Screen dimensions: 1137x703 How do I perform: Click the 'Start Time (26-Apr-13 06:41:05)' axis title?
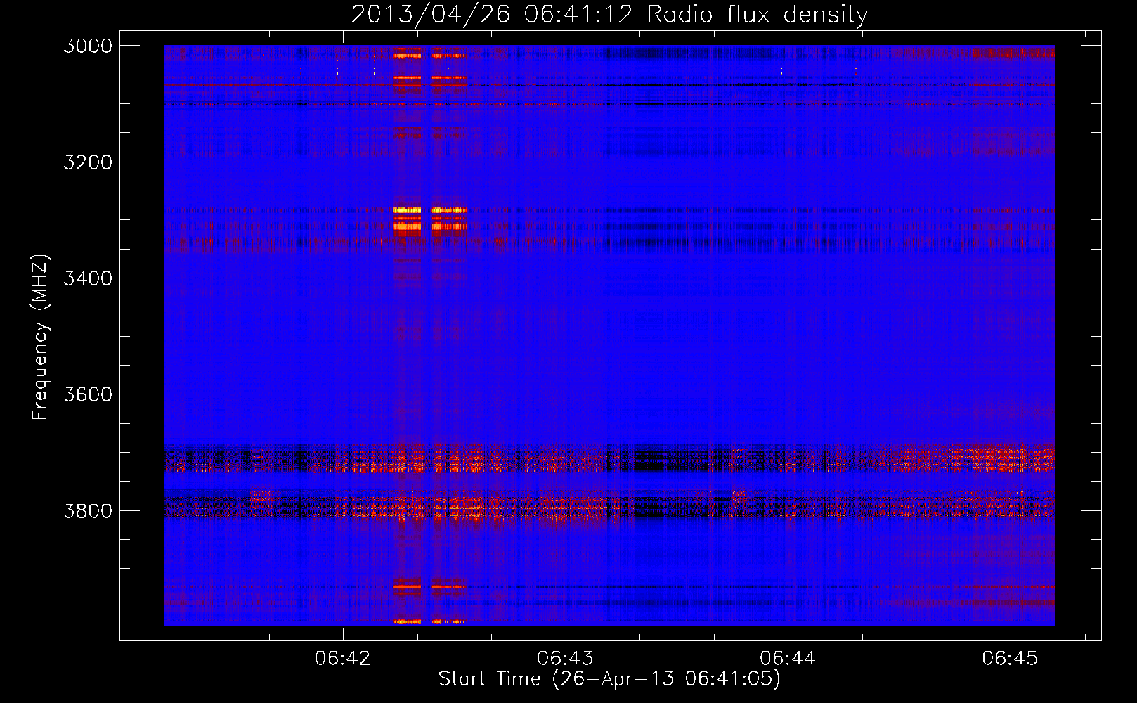[609, 679]
